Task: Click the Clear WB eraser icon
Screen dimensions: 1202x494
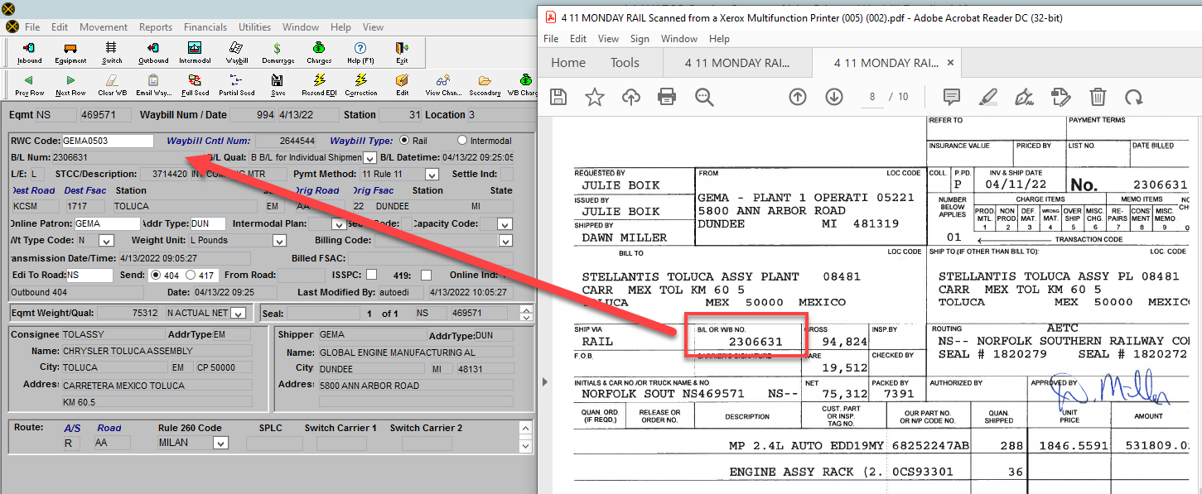Action: point(112,85)
